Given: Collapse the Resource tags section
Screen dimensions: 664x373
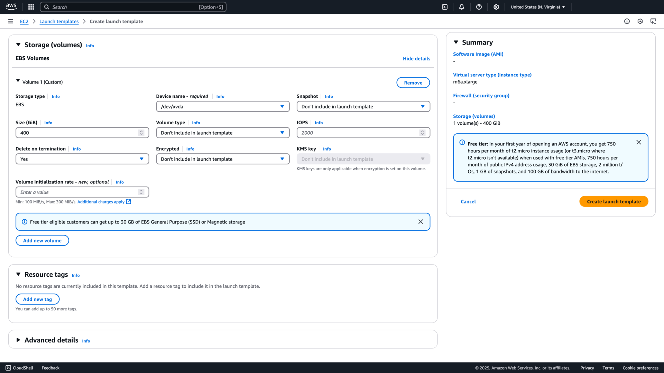Looking at the screenshot, I should (18, 275).
